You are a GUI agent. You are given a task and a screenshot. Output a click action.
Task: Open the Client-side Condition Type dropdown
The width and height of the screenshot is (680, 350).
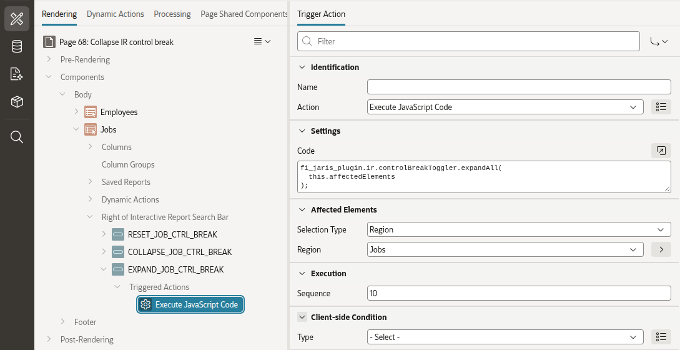coord(505,337)
